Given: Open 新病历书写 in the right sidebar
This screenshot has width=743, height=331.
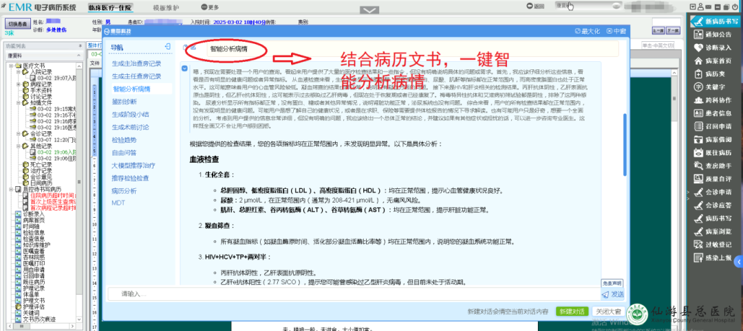Looking at the screenshot, I should 716,21.
